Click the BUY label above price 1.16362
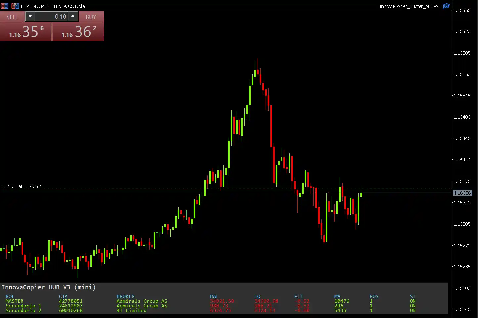Viewport: 478px width, 318px height. 91,17
